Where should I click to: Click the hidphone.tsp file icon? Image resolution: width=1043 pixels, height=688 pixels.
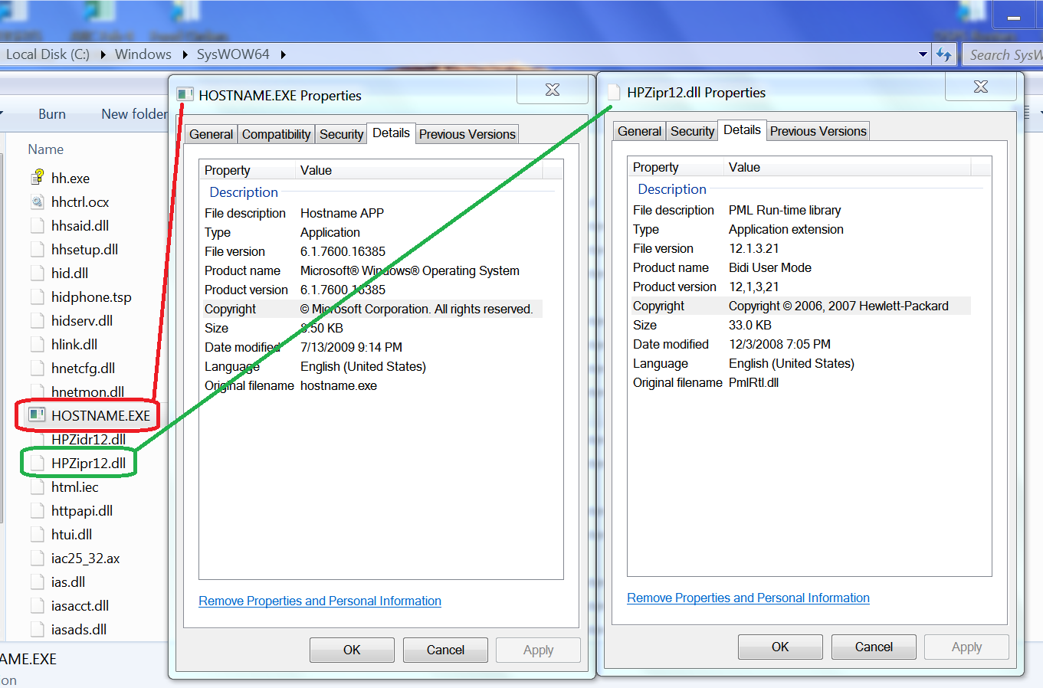38,296
